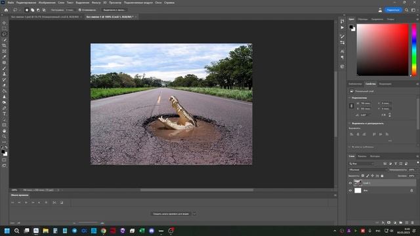The width and height of the screenshot is (420, 236).
Task: Open the Character panel icon
Action: tap(343, 51)
